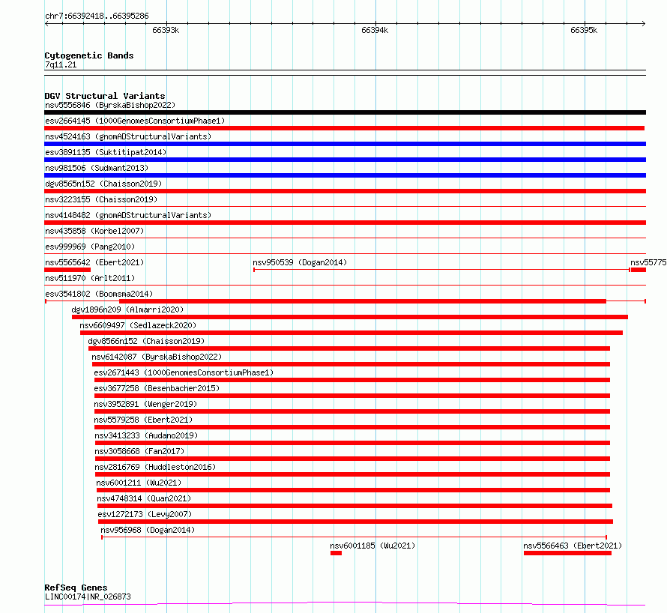
Task: Select the short red nsv5565642 bar
Action: coord(67,270)
